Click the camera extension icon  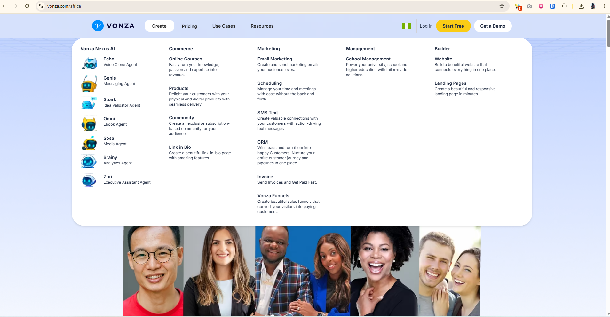pos(529,6)
